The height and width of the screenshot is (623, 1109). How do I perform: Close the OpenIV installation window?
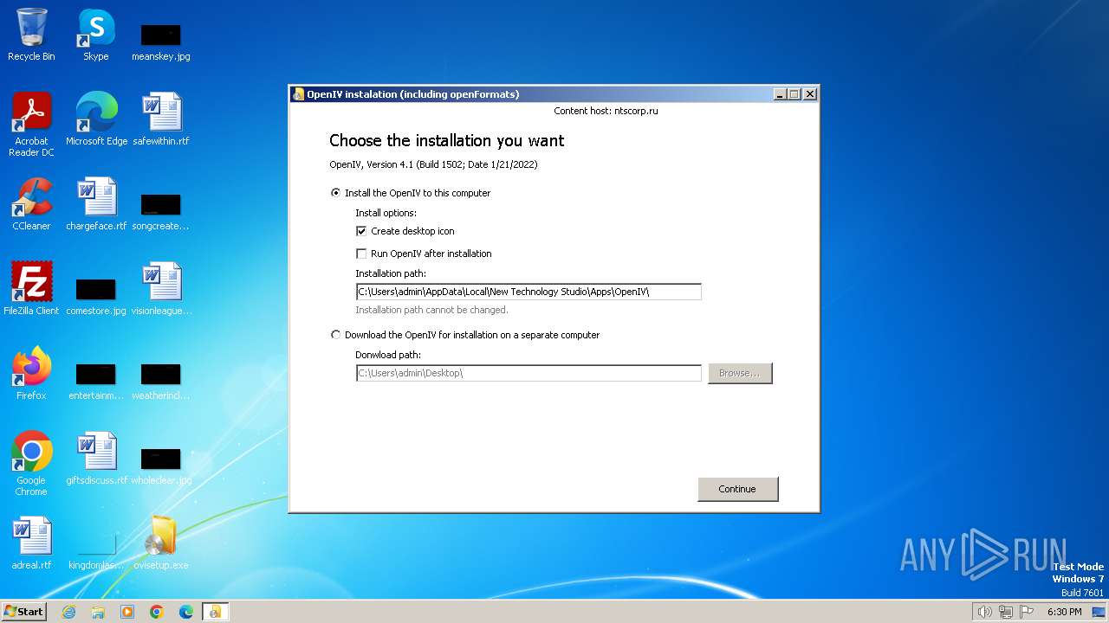(x=810, y=94)
